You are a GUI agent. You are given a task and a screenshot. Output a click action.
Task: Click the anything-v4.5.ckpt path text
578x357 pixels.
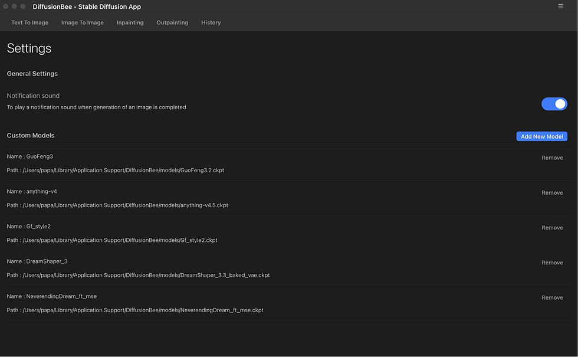click(117, 205)
